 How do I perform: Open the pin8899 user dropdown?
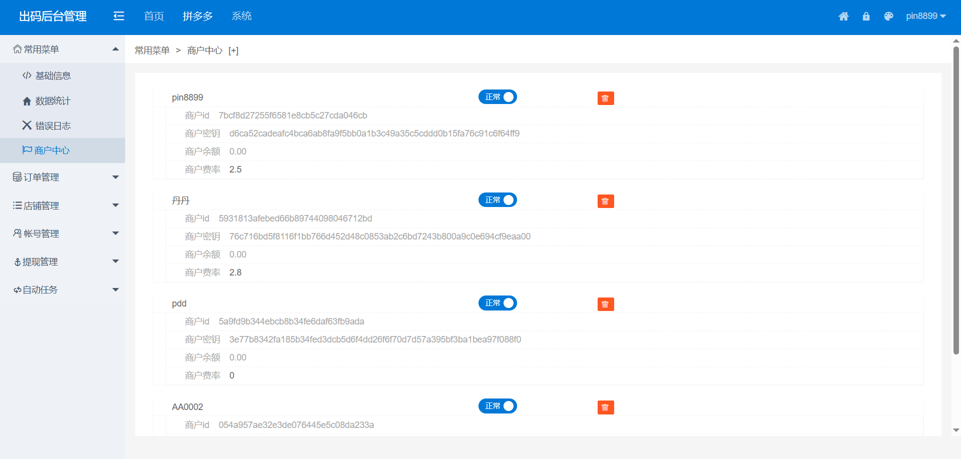point(925,16)
